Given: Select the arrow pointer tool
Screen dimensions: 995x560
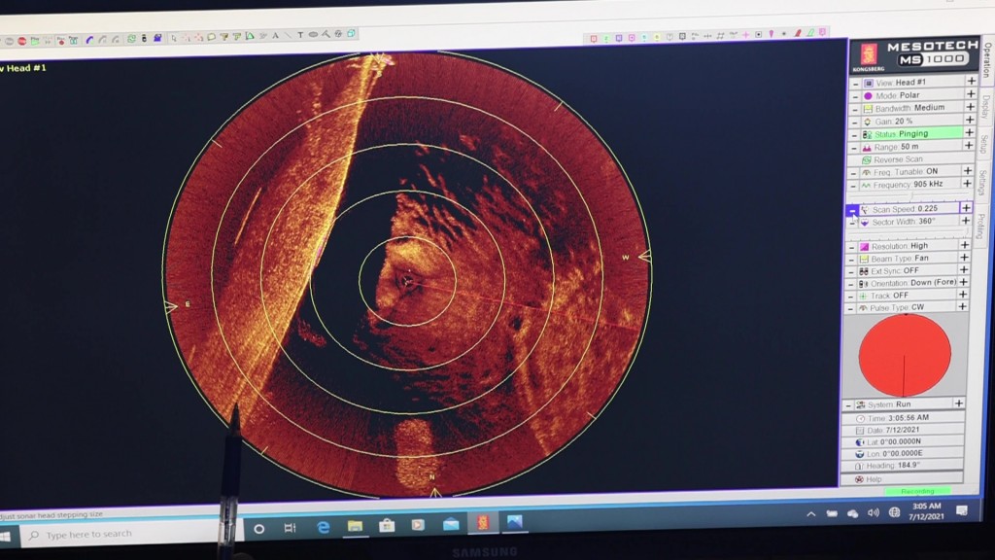Looking at the screenshot, I should 173,38.
